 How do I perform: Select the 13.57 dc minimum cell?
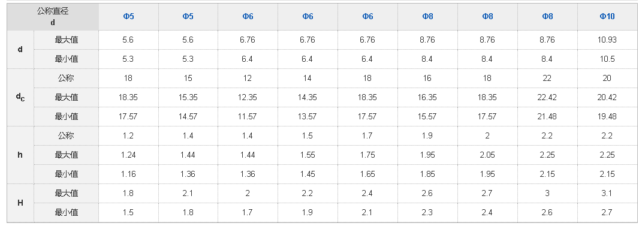(308, 117)
